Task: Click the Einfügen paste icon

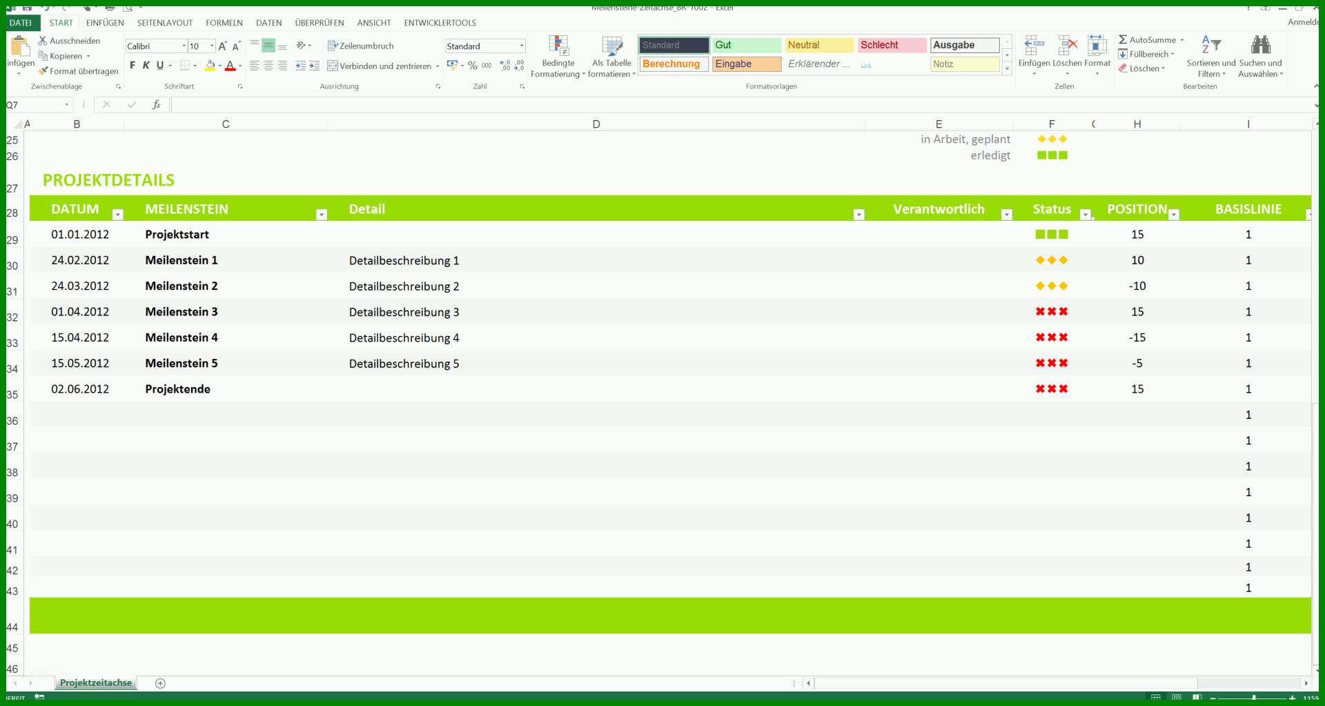Action: 20,47
